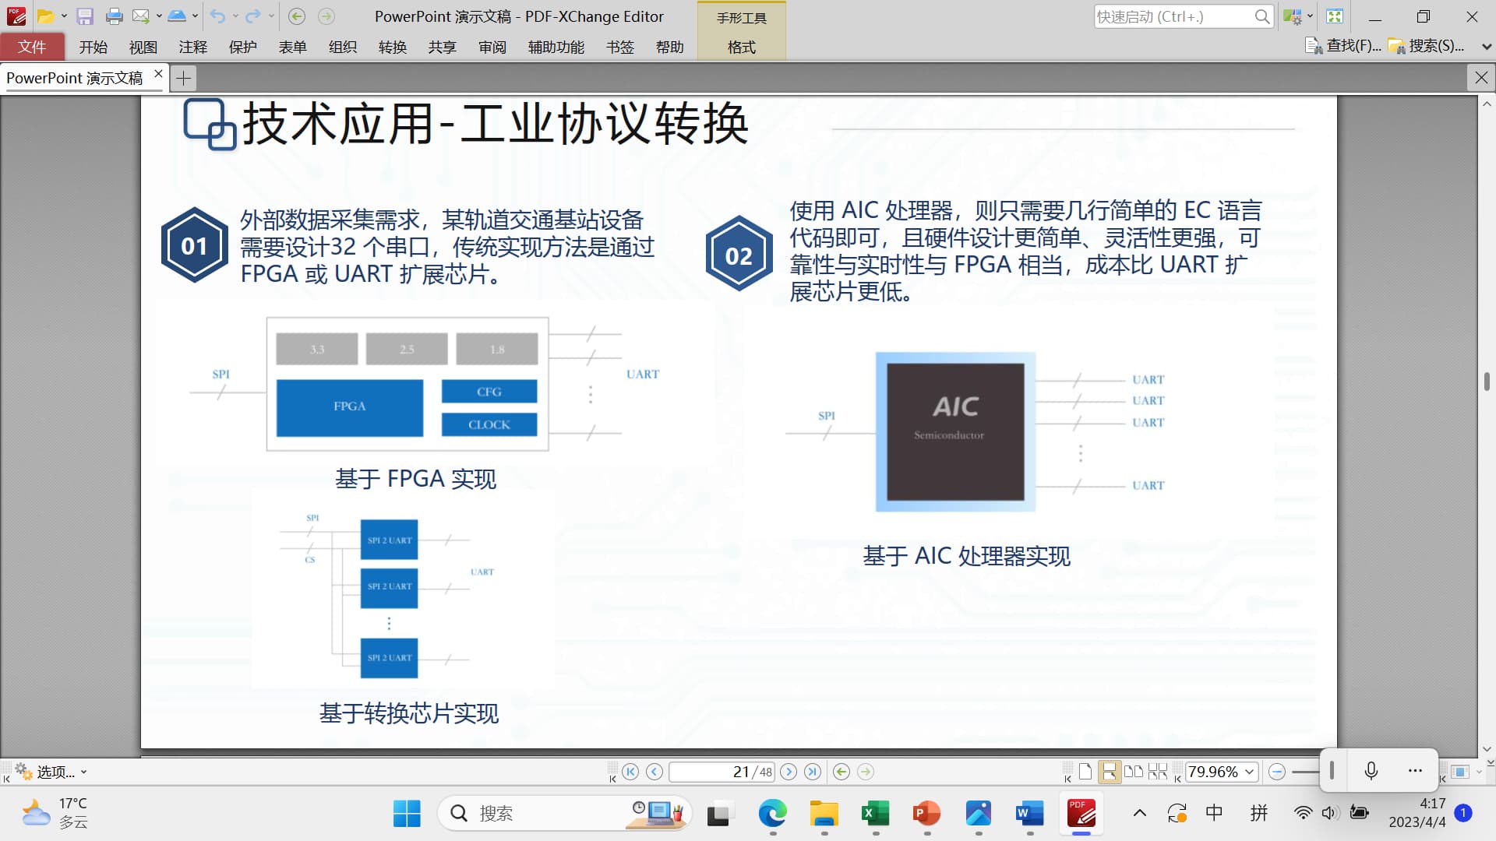The image size is (1496, 841).
Task: Expand the Open folder dropdown arrow
Action: coord(64,16)
